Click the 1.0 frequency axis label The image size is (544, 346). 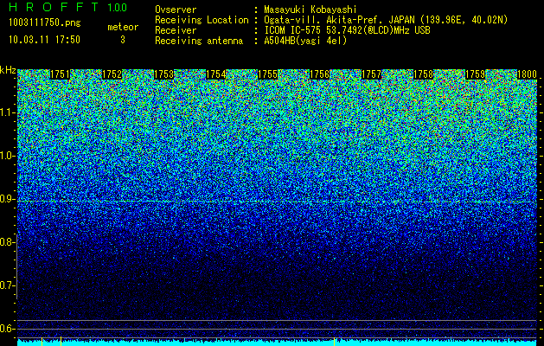pos(7,156)
